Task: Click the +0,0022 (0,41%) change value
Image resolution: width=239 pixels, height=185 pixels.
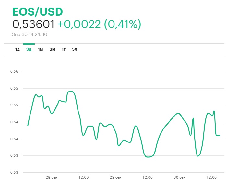Action: [99, 24]
